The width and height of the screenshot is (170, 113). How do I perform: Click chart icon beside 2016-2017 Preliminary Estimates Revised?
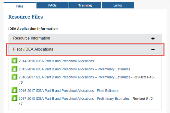tap(15, 77)
